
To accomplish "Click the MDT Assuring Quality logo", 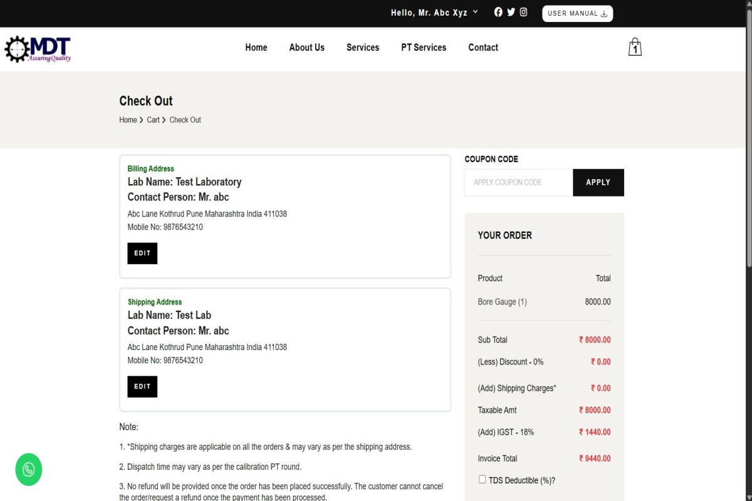I will [x=38, y=49].
